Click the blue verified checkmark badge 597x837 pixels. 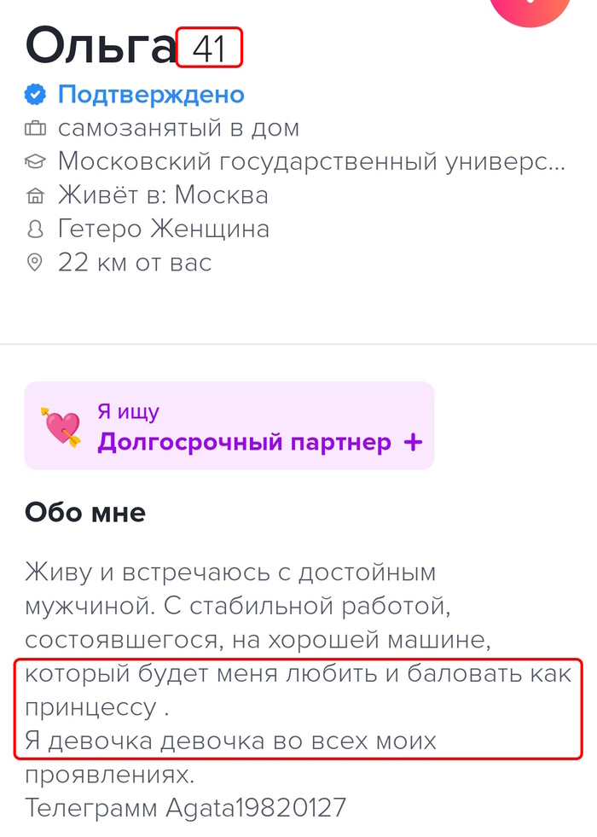point(35,95)
